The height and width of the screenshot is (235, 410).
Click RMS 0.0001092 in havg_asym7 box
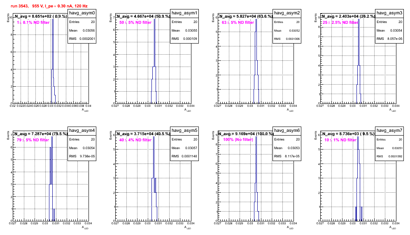[x=389, y=156]
